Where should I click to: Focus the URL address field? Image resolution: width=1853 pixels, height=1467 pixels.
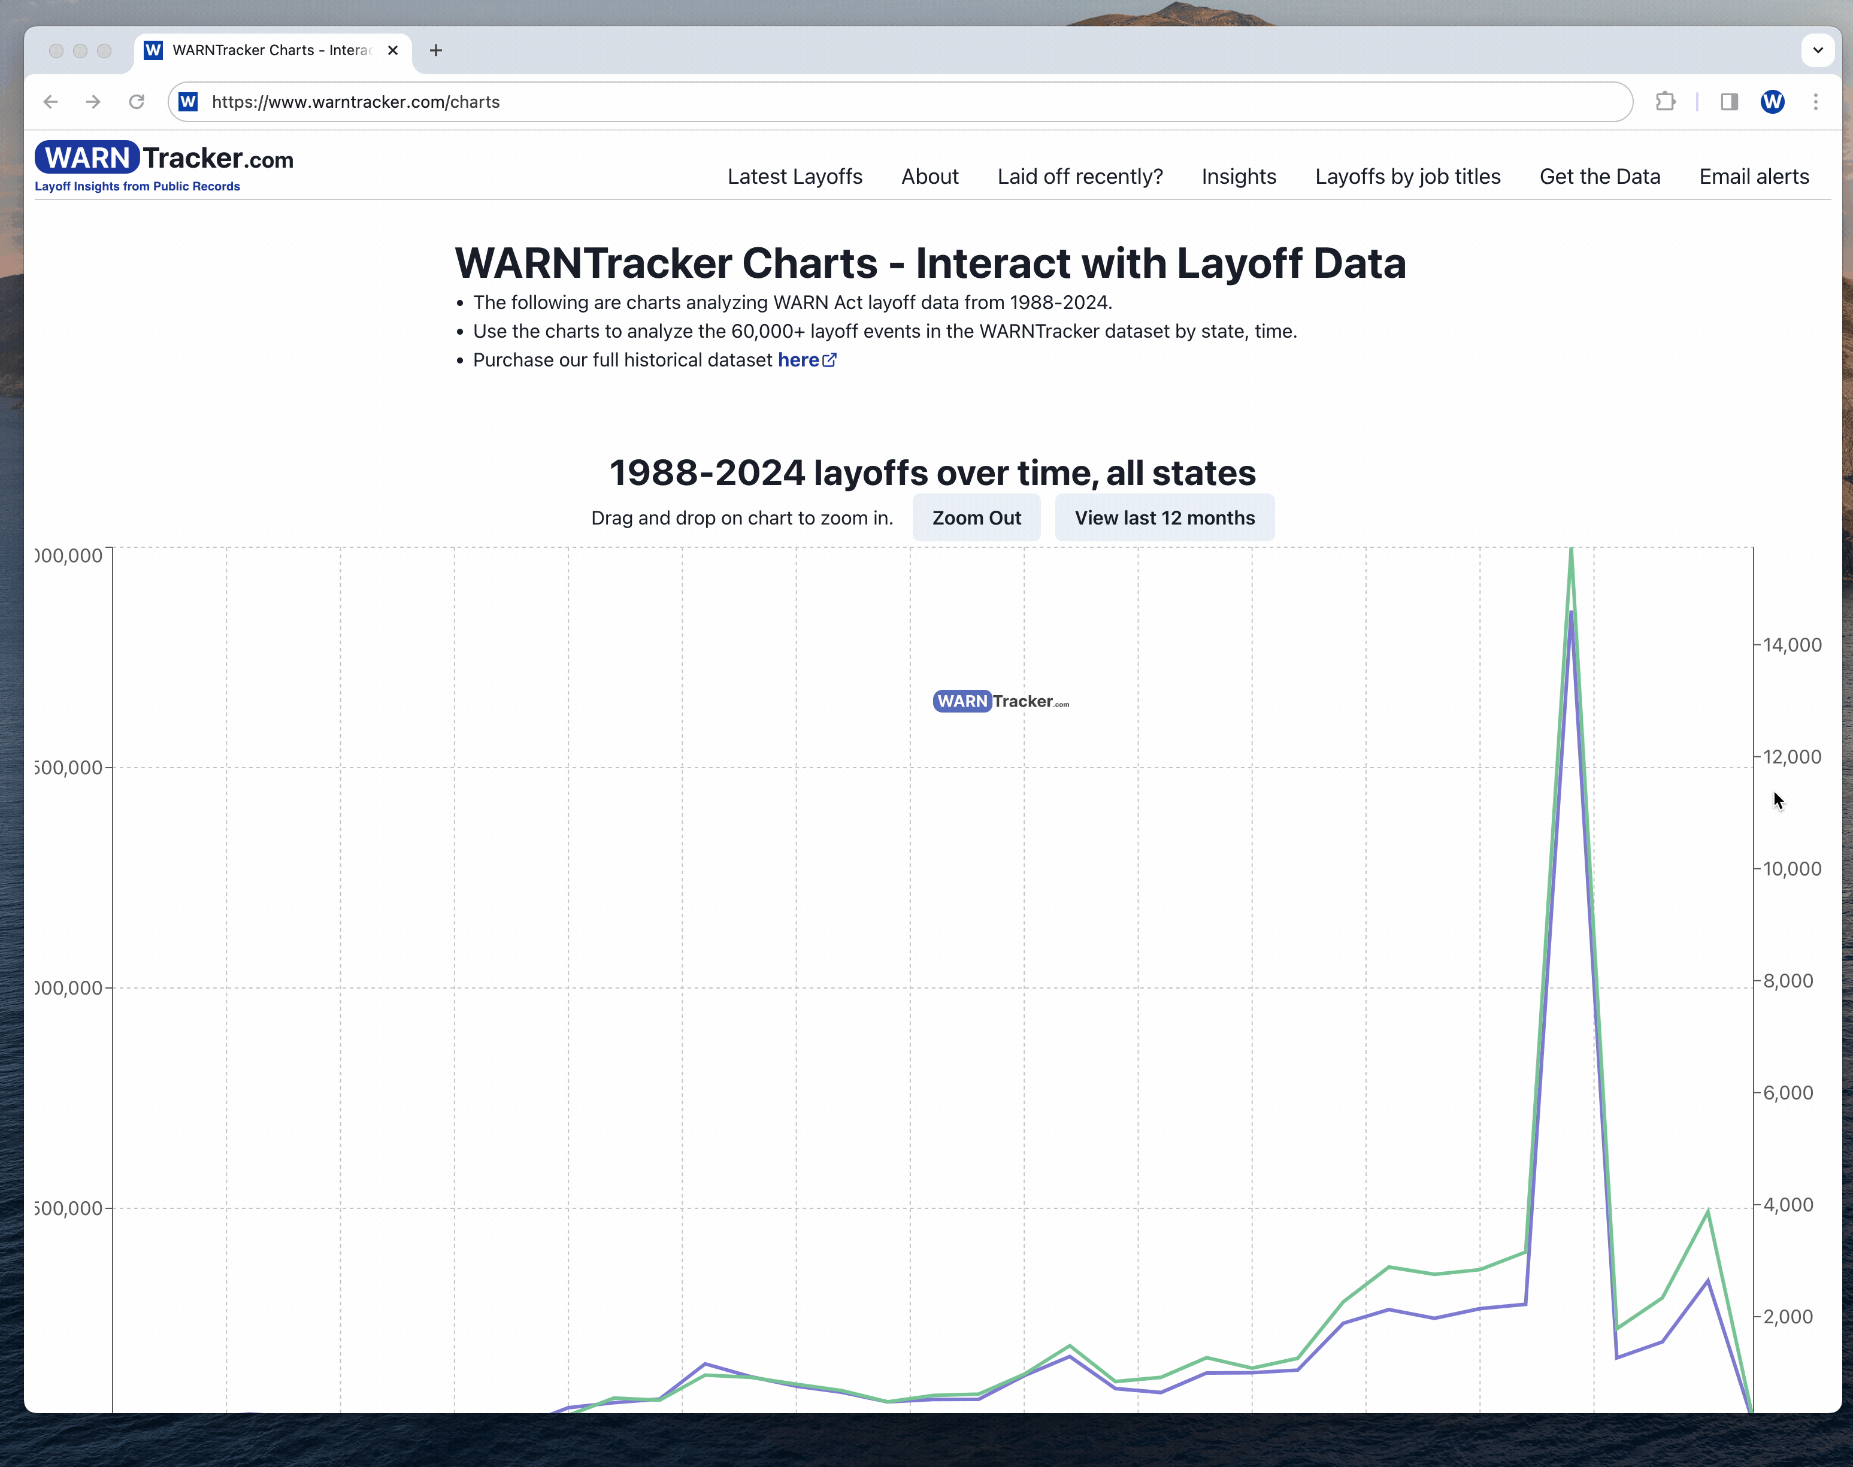pyautogui.click(x=900, y=102)
